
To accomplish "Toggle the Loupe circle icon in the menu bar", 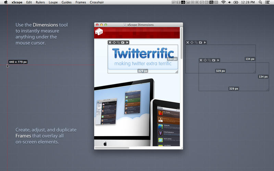I will click(x=202, y=2).
